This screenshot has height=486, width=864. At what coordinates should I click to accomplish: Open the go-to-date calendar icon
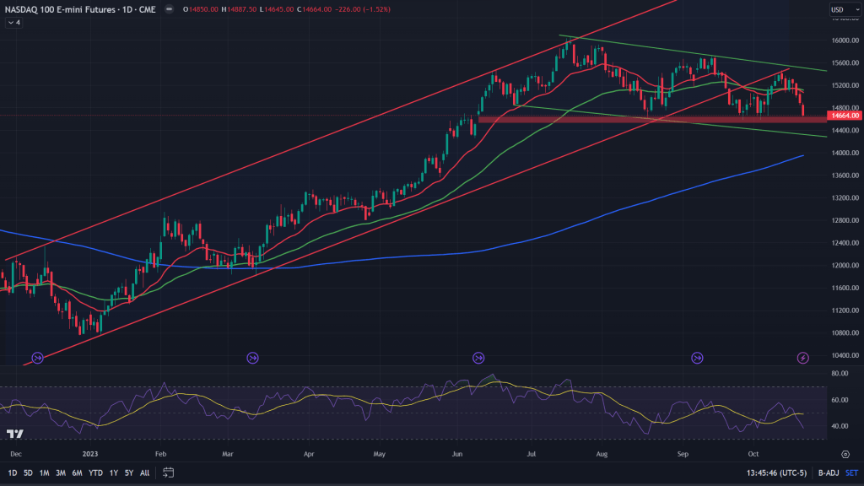coord(169,472)
